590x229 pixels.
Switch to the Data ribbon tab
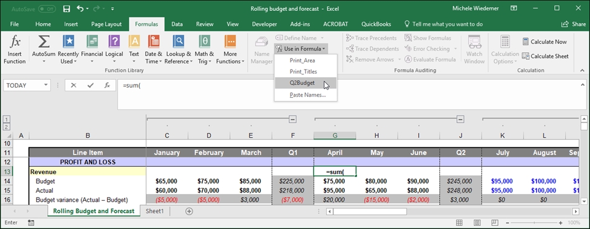(177, 24)
